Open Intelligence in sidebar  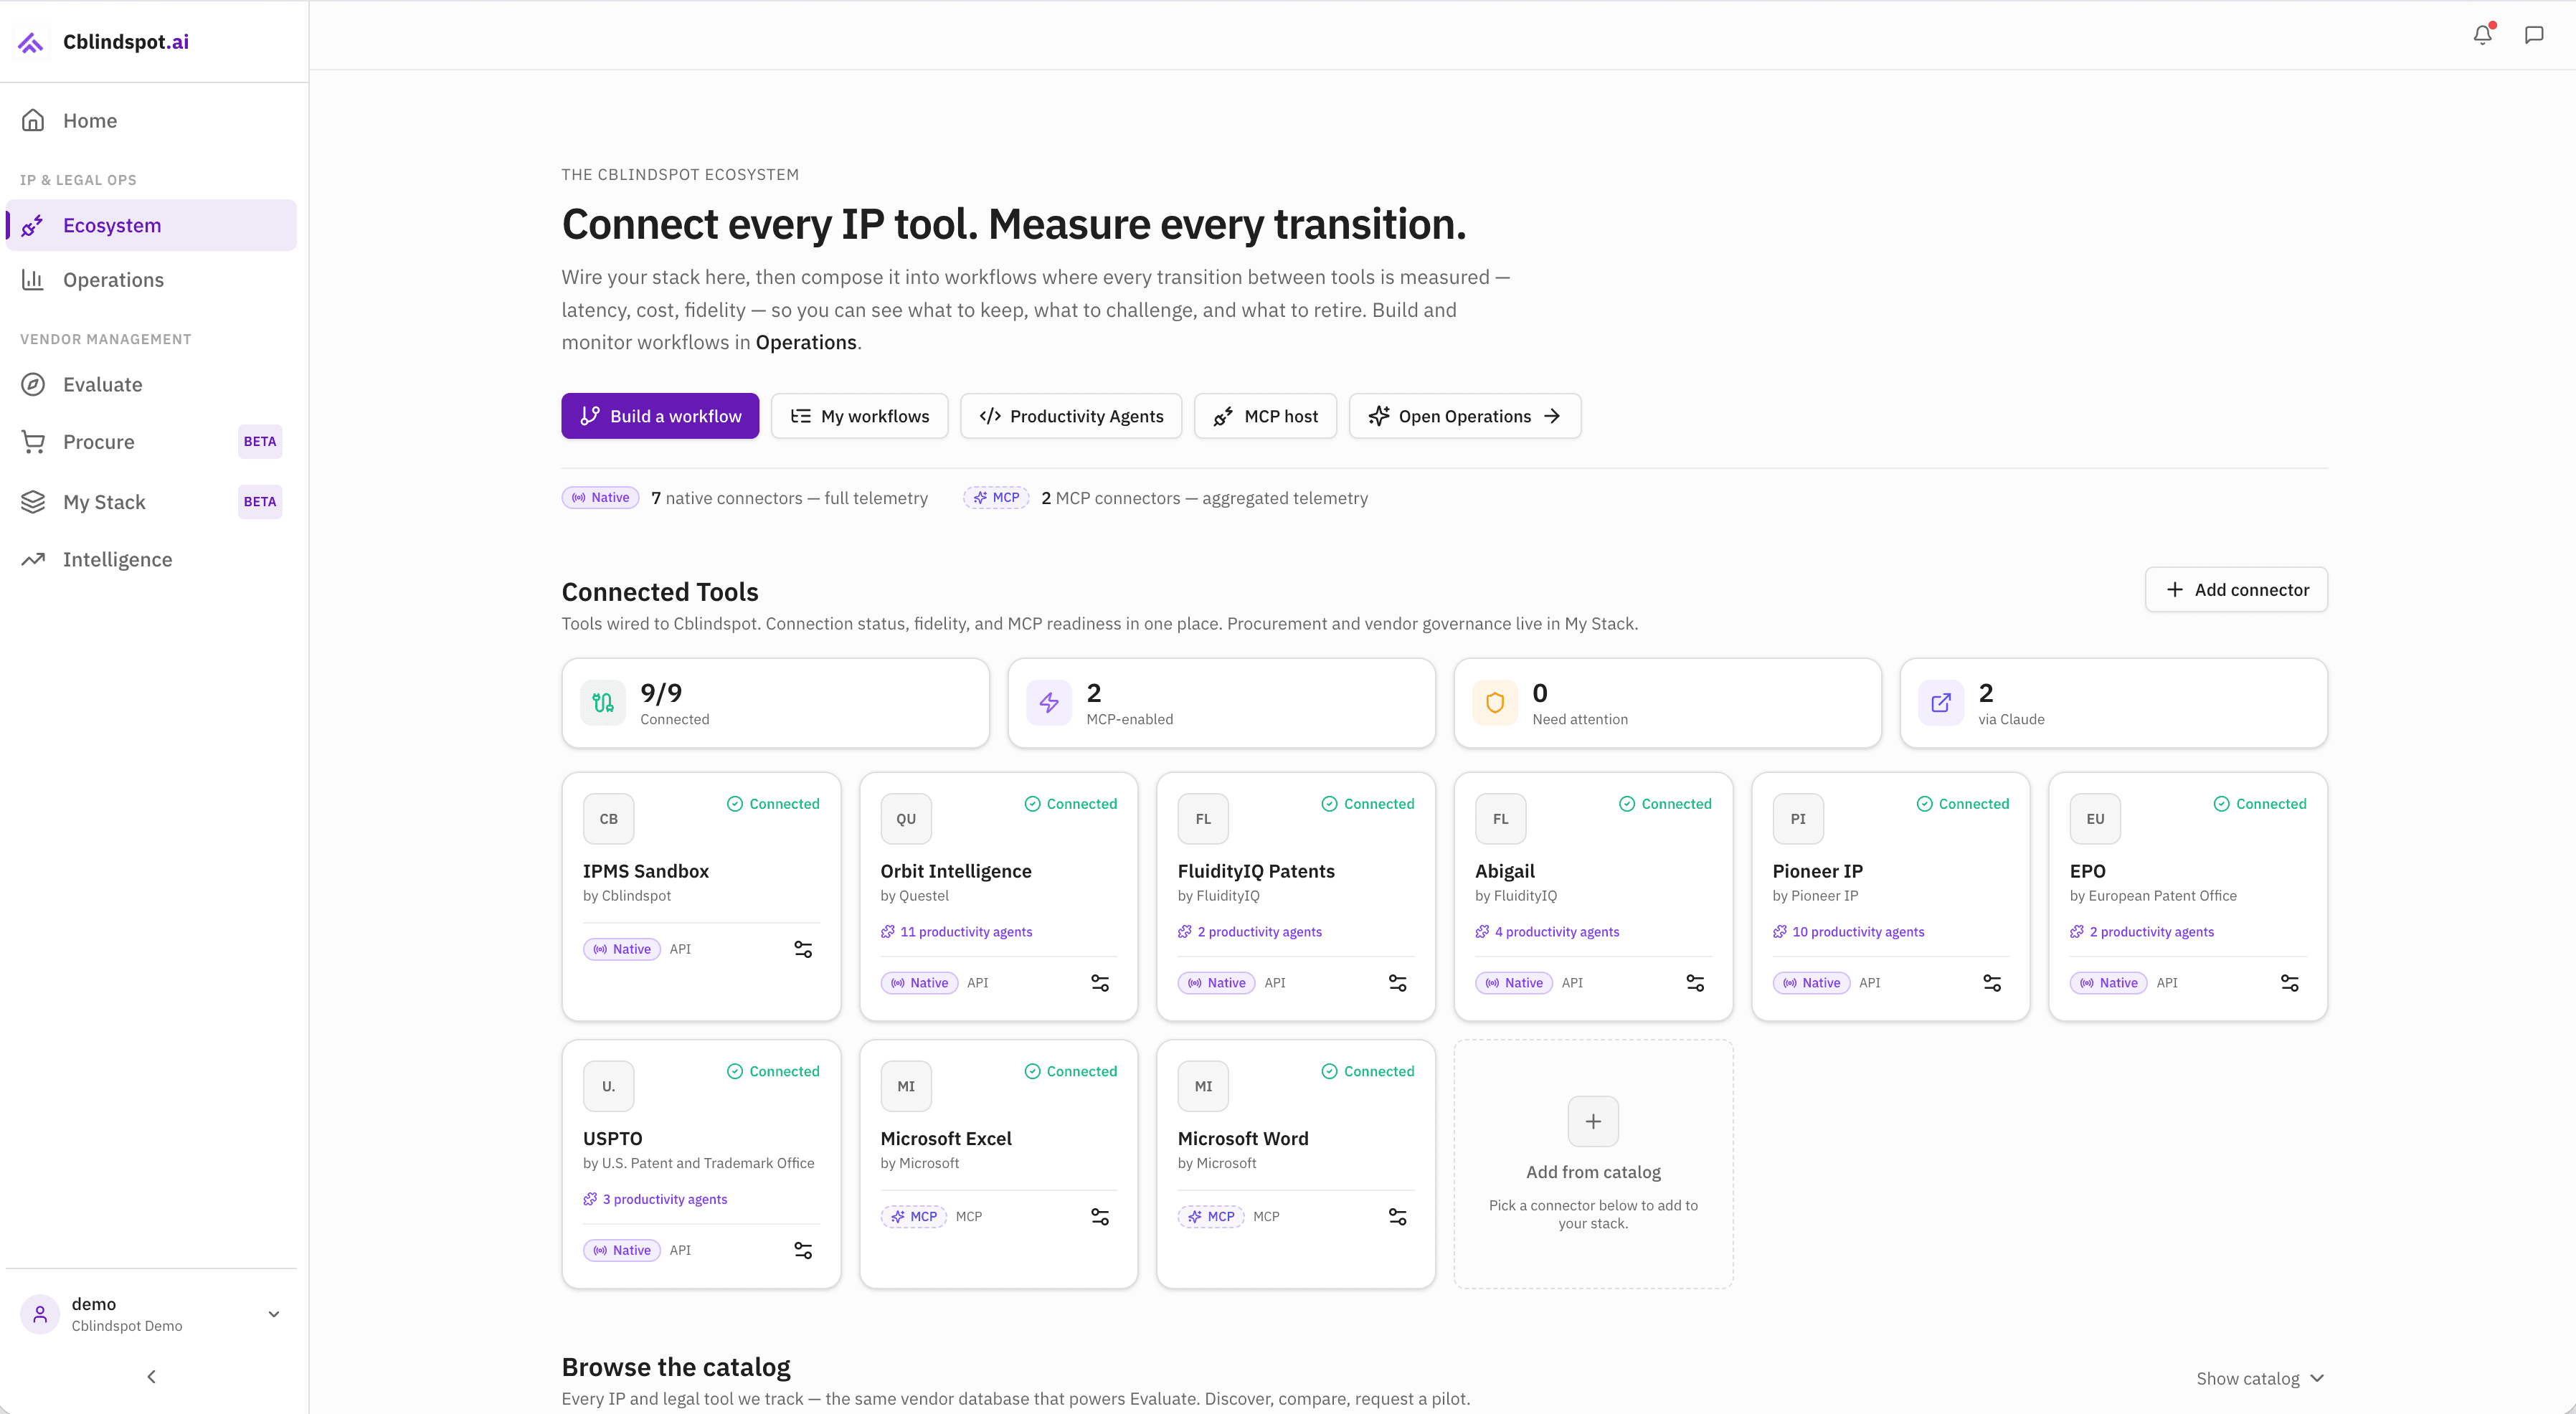coord(152,560)
